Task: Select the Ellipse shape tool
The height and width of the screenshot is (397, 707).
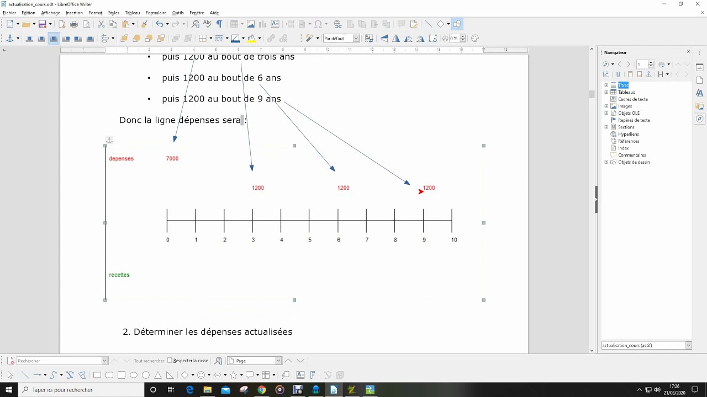Action: (x=134, y=375)
